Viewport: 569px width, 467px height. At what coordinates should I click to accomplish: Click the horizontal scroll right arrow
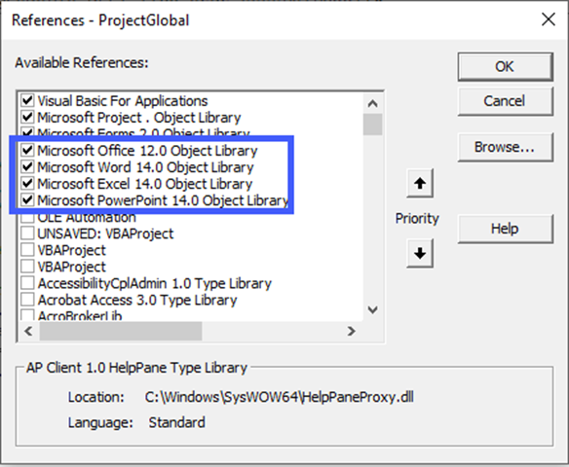(351, 331)
